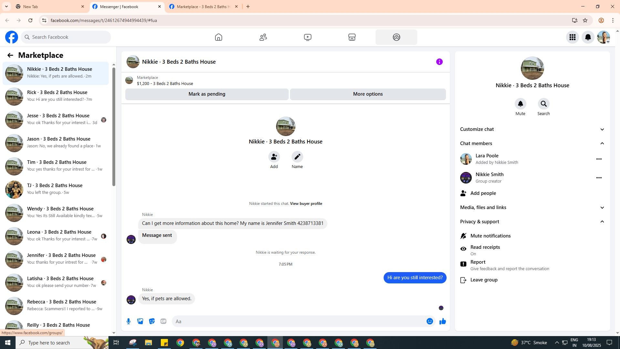
Task: Click the purple conversation information icon
Action: coord(439,62)
